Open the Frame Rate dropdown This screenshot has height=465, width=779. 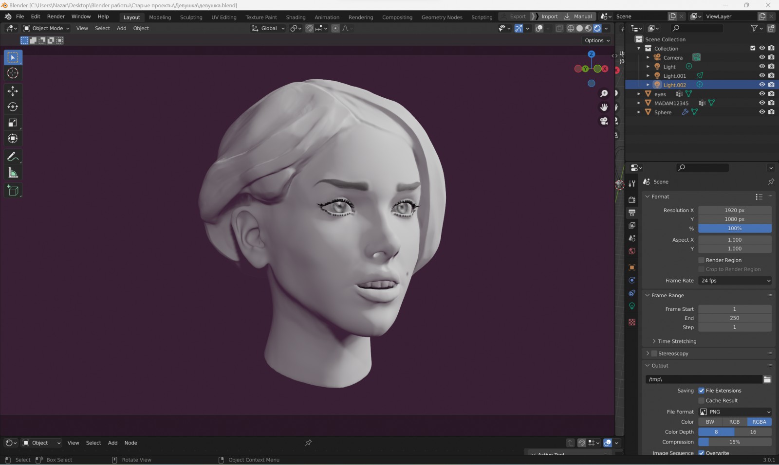tap(735, 281)
